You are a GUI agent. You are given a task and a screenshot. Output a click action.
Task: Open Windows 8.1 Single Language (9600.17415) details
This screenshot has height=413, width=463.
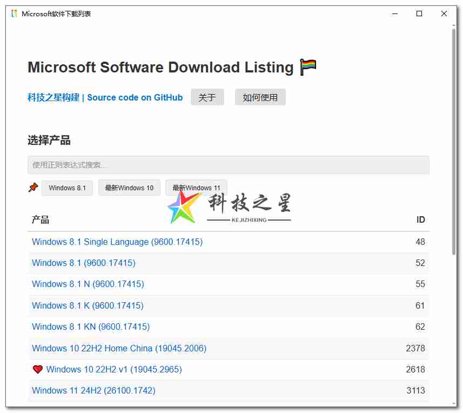(x=117, y=242)
